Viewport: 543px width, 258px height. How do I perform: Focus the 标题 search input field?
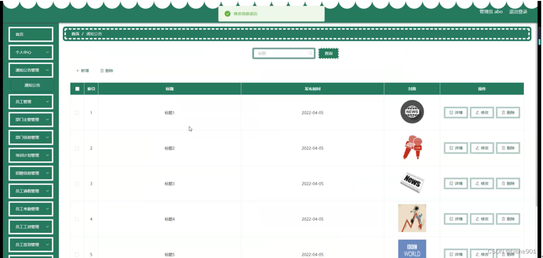(284, 53)
